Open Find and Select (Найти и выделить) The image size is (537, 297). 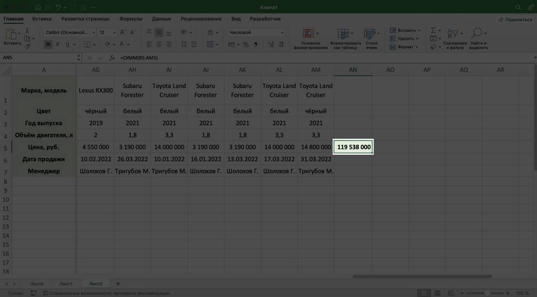tap(478, 38)
